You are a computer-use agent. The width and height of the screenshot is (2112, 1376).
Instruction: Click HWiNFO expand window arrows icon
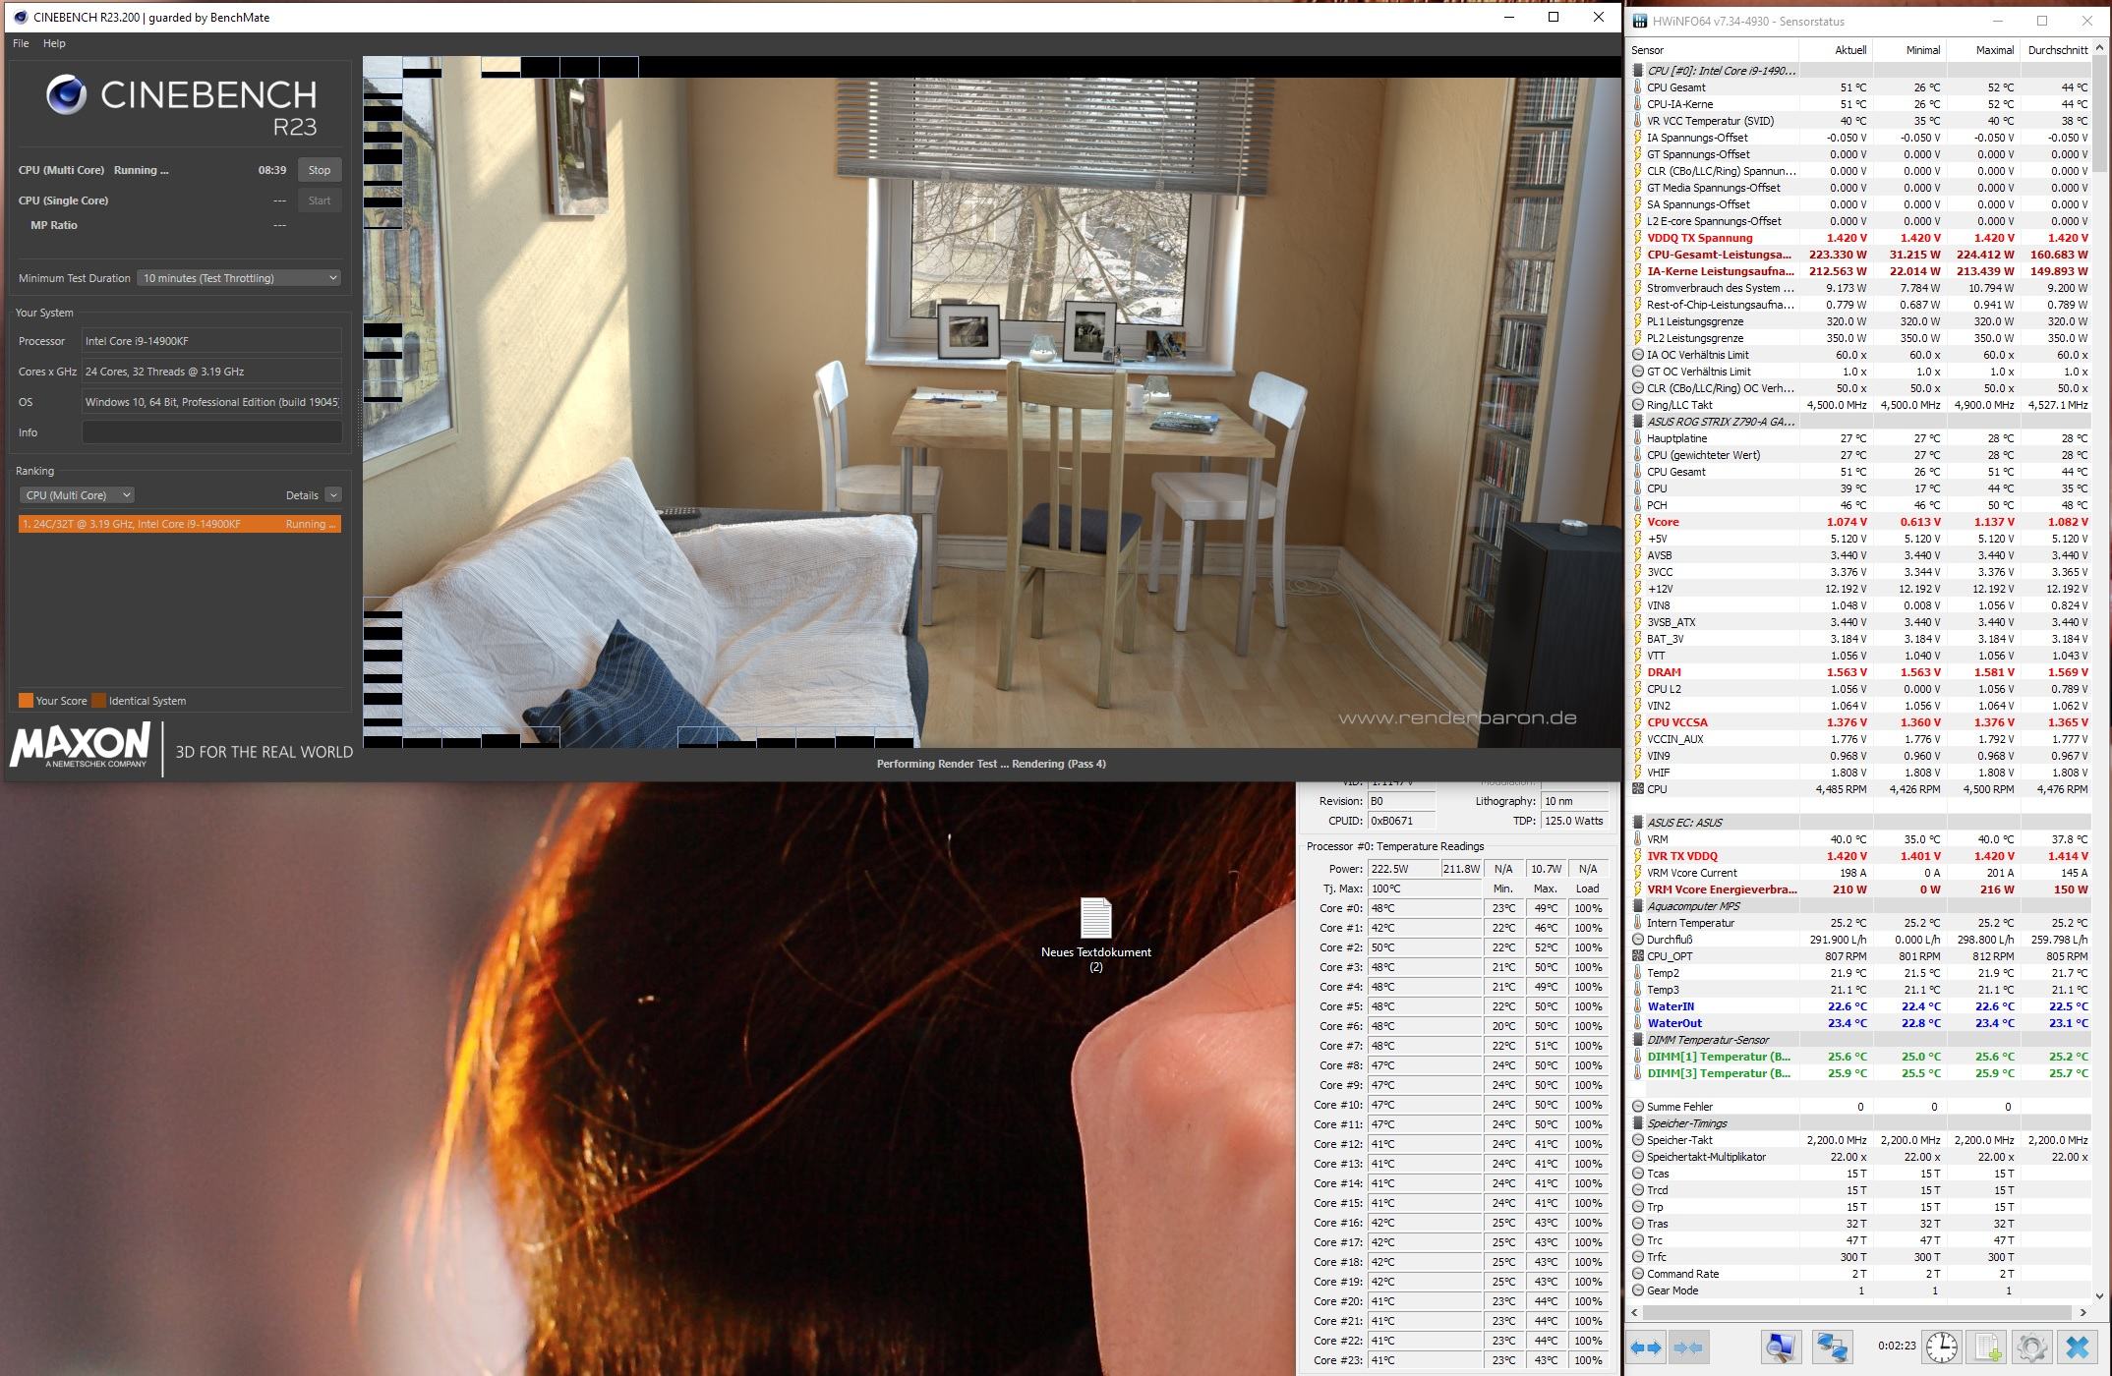click(1647, 1347)
